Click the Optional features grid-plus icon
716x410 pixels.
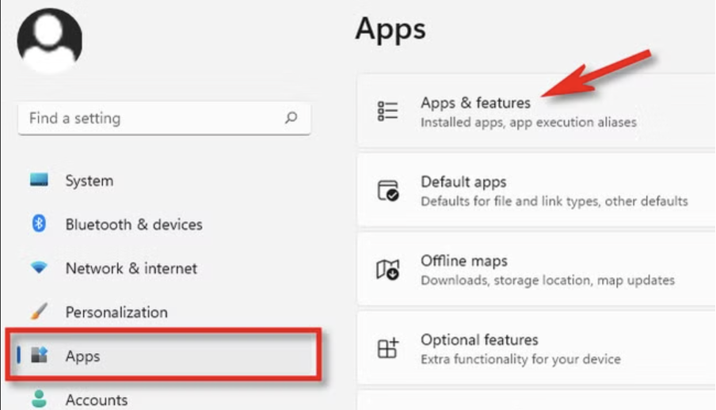387,348
